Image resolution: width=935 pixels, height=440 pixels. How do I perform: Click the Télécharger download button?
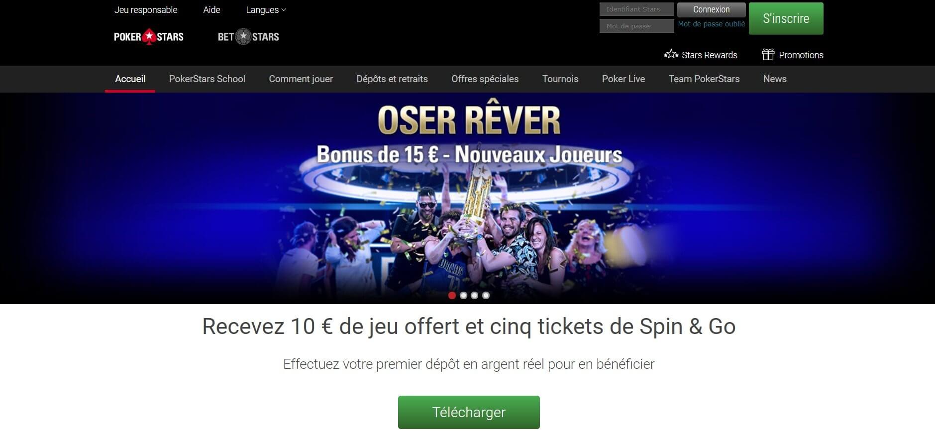tap(469, 412)
